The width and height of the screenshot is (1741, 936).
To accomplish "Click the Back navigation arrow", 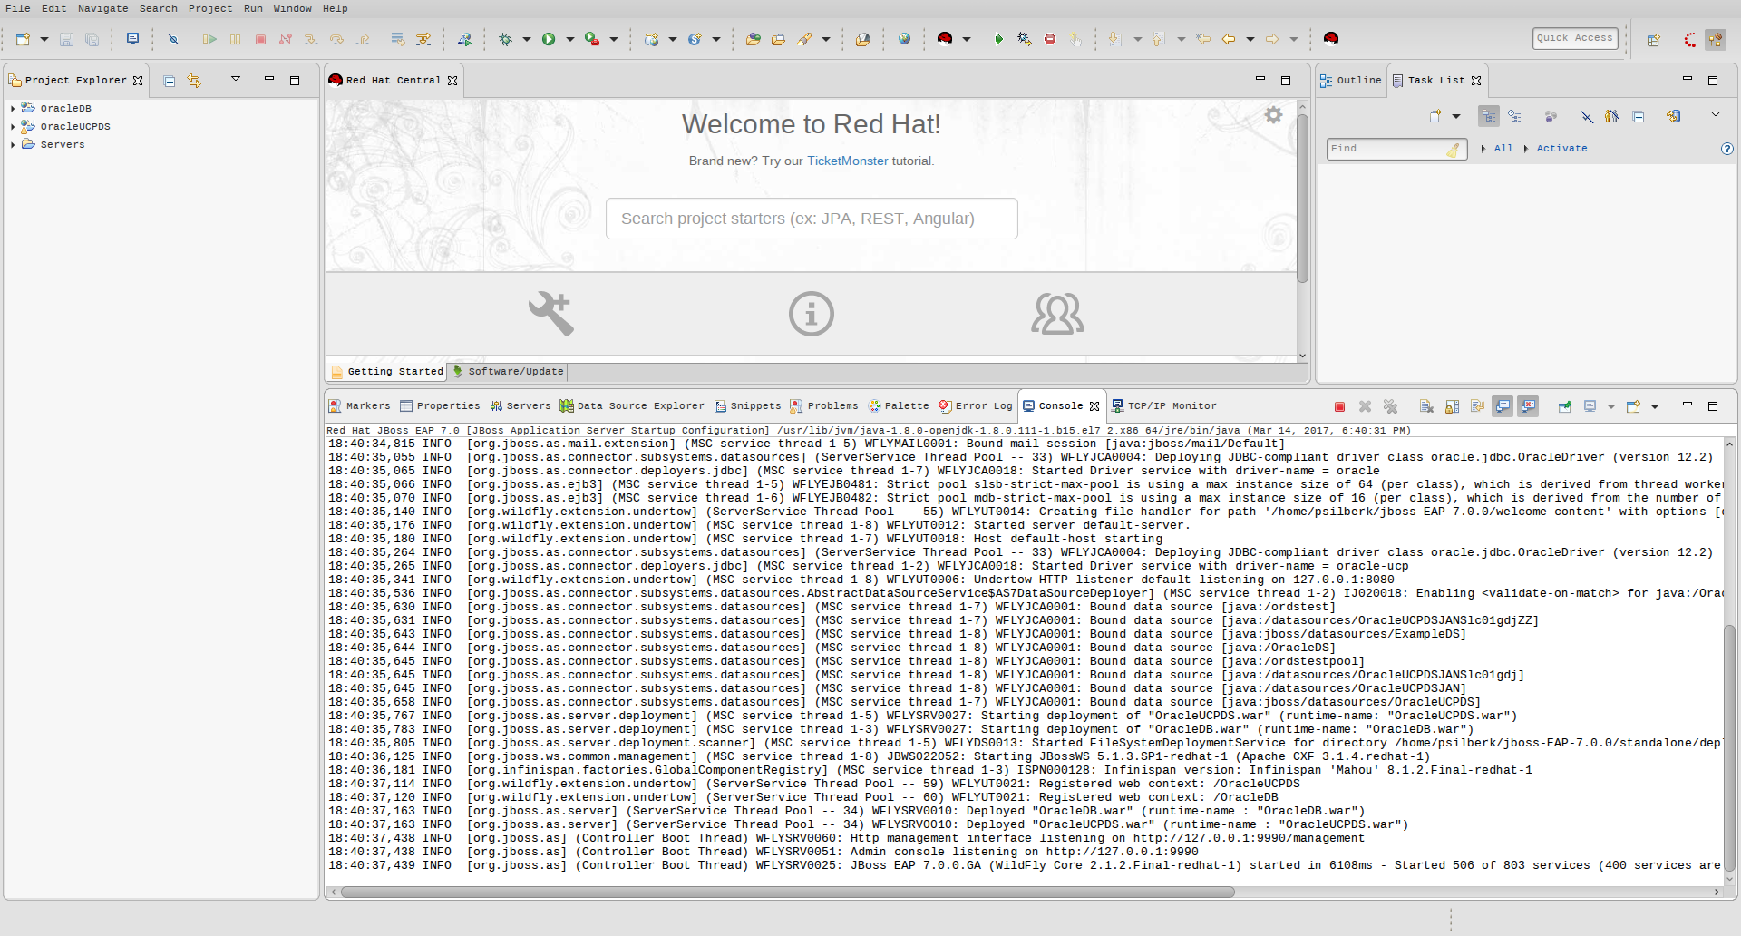I will click(x=1229, y=39).
